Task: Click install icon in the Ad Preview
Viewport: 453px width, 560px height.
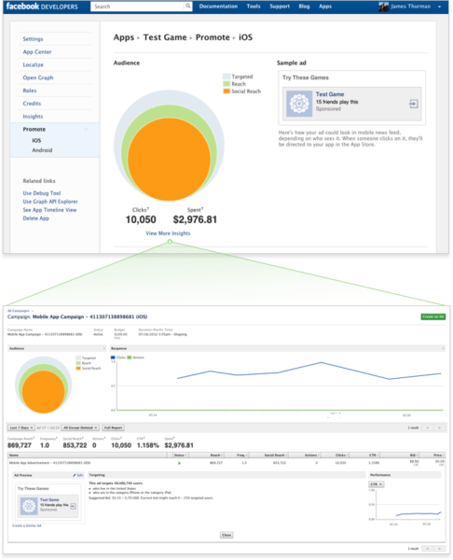Action: click(73, 506)
